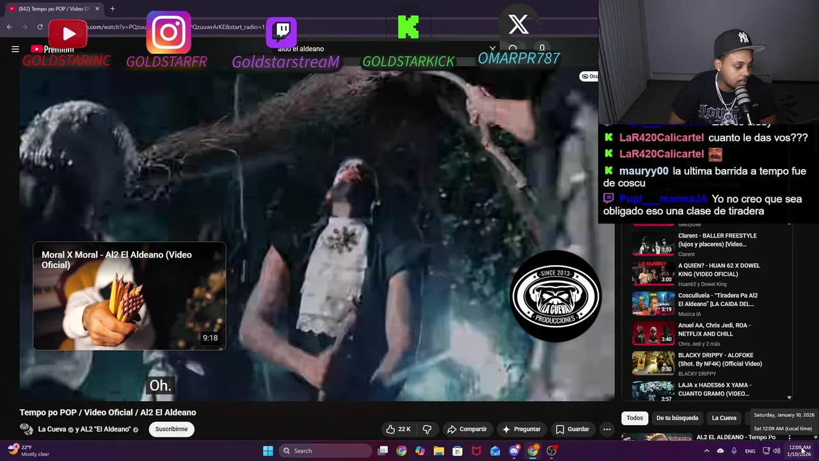Click channel name 'La Cueva' under the title
The image size is (819, 461).
point(52,429)
